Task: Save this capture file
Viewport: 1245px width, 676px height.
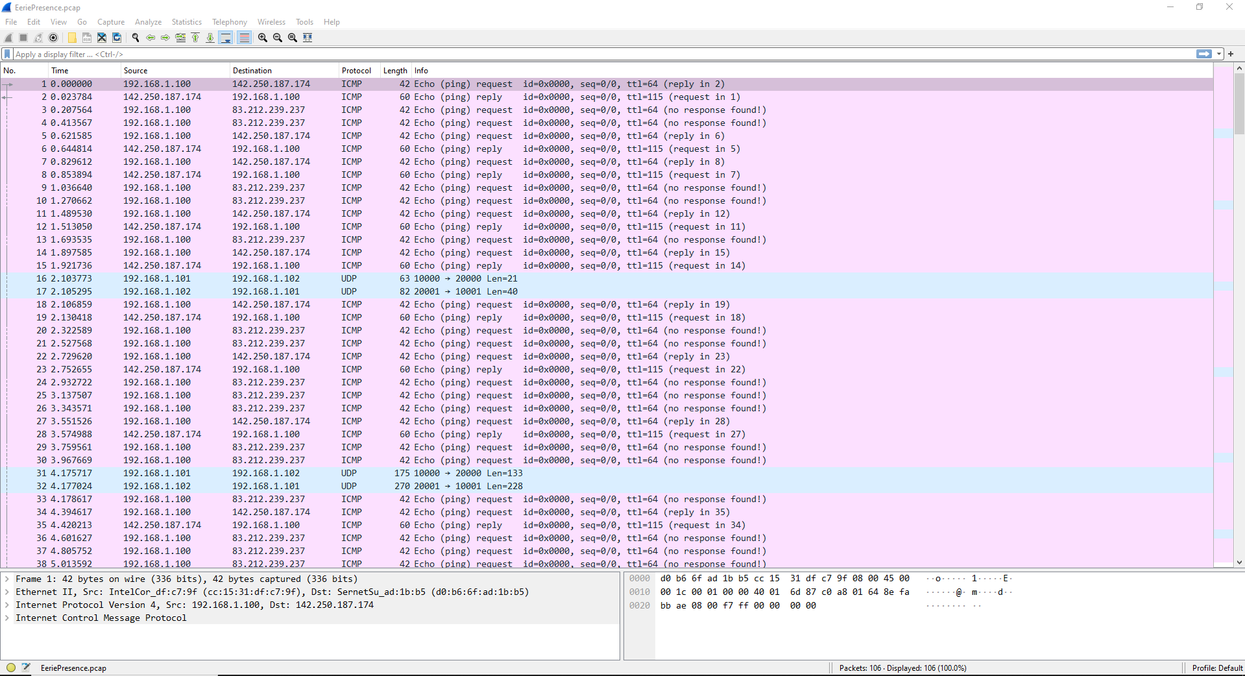Action: 87,38
